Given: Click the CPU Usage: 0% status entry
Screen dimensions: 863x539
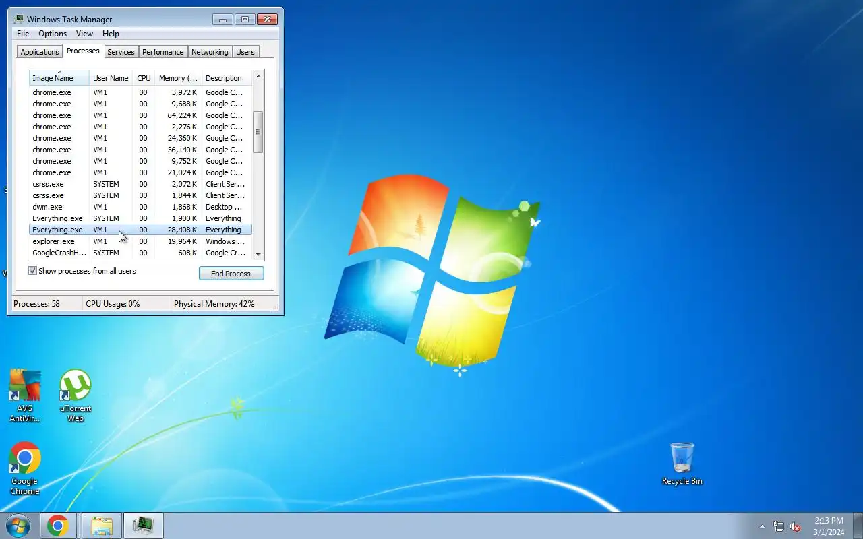Looking at the screenshot, I should coord(113,304).
